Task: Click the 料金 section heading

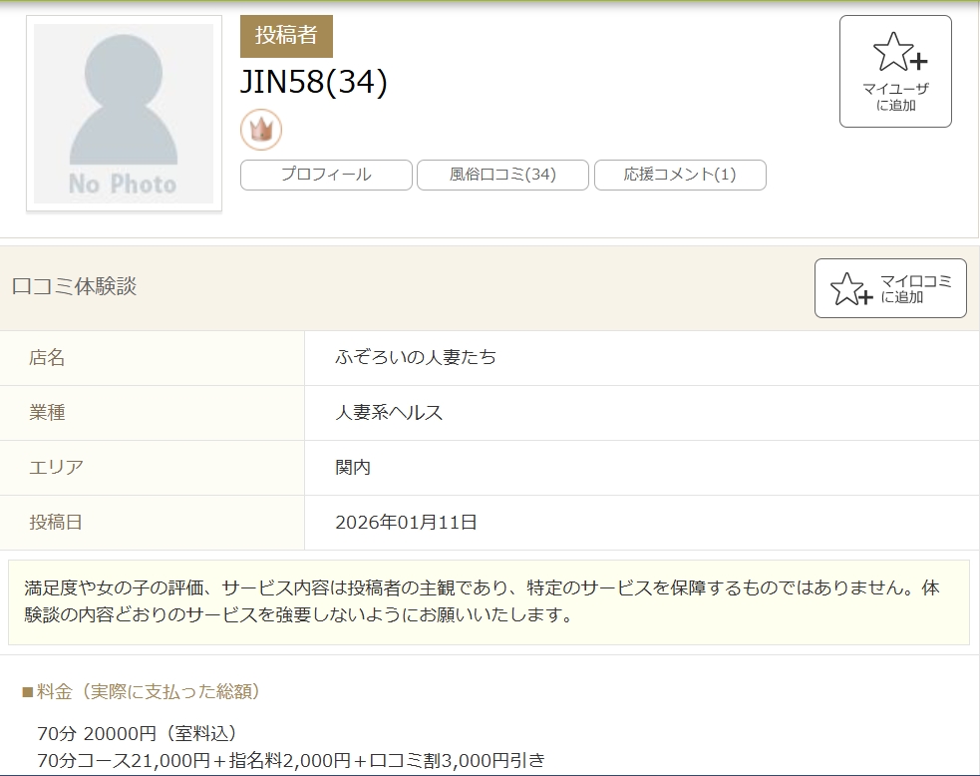Action: point(142,691)
